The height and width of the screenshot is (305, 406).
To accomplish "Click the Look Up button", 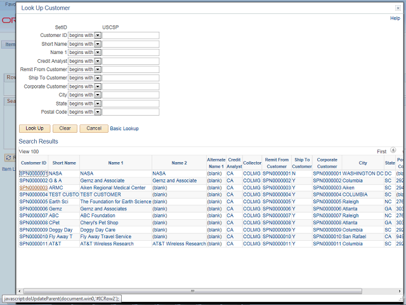I will tap(35, 128).
